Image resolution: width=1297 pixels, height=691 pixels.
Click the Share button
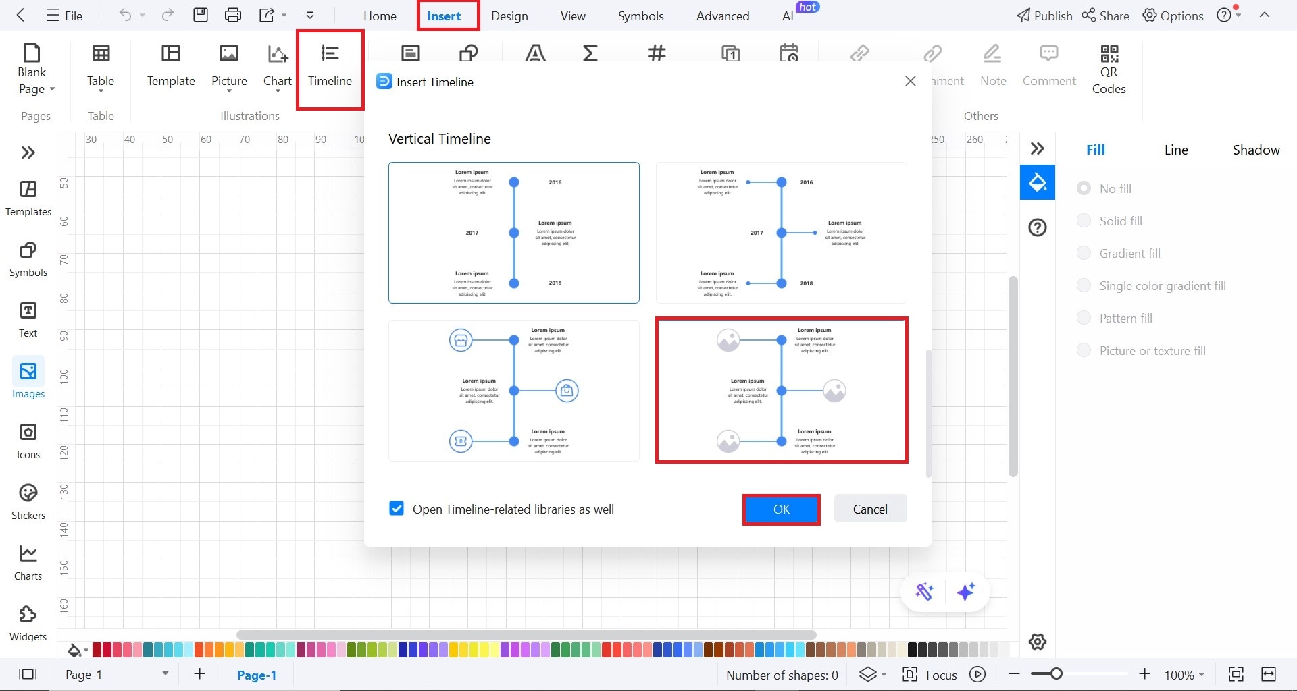(x=1105, y=16)
